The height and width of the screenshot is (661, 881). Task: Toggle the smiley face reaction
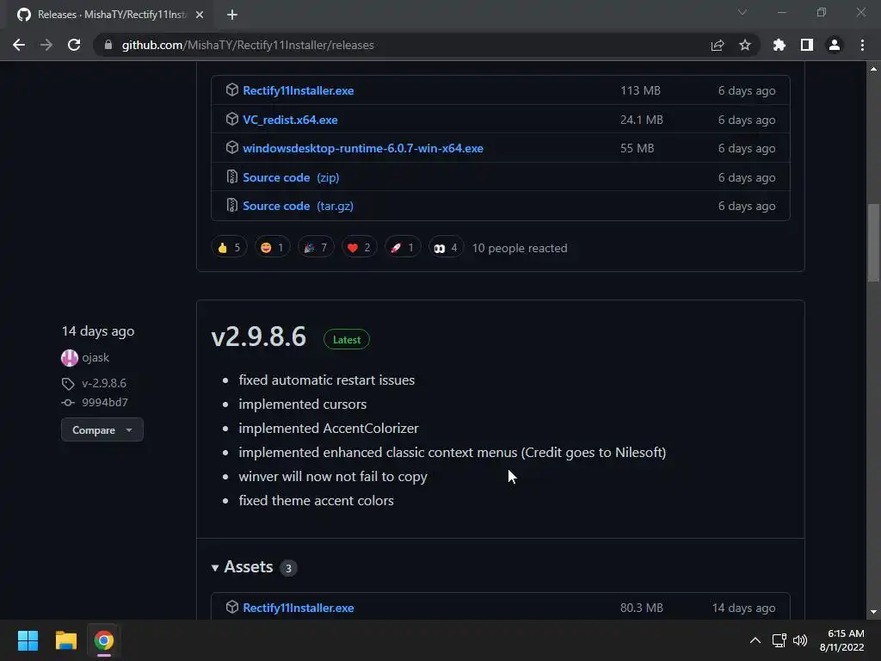[x=273, y=248]
